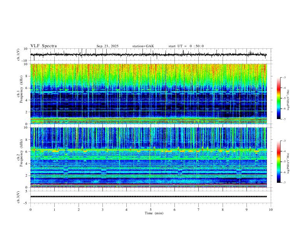Image resolution: width=305 pixels, height=235 pixels.
Task: Click the '0' tick on time axis
Action: (x=30, y=210)
